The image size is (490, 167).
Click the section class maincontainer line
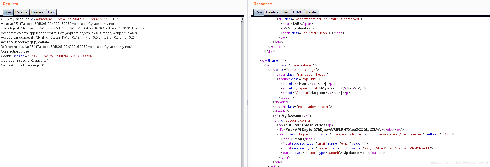[290, 65]
